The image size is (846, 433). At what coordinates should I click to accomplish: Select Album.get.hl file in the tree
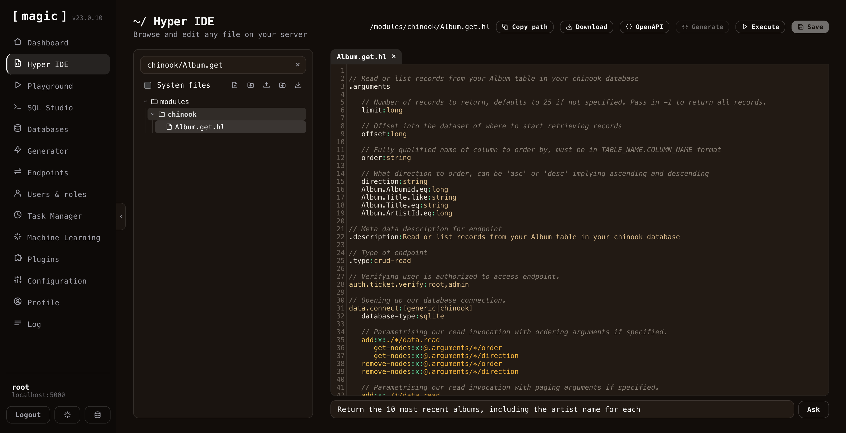pyautogui.click(x=231, y=127)
